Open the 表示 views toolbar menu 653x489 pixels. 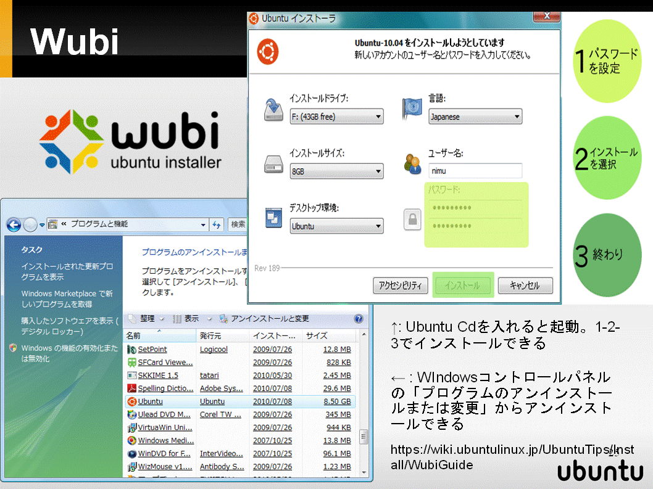[193, 319]
